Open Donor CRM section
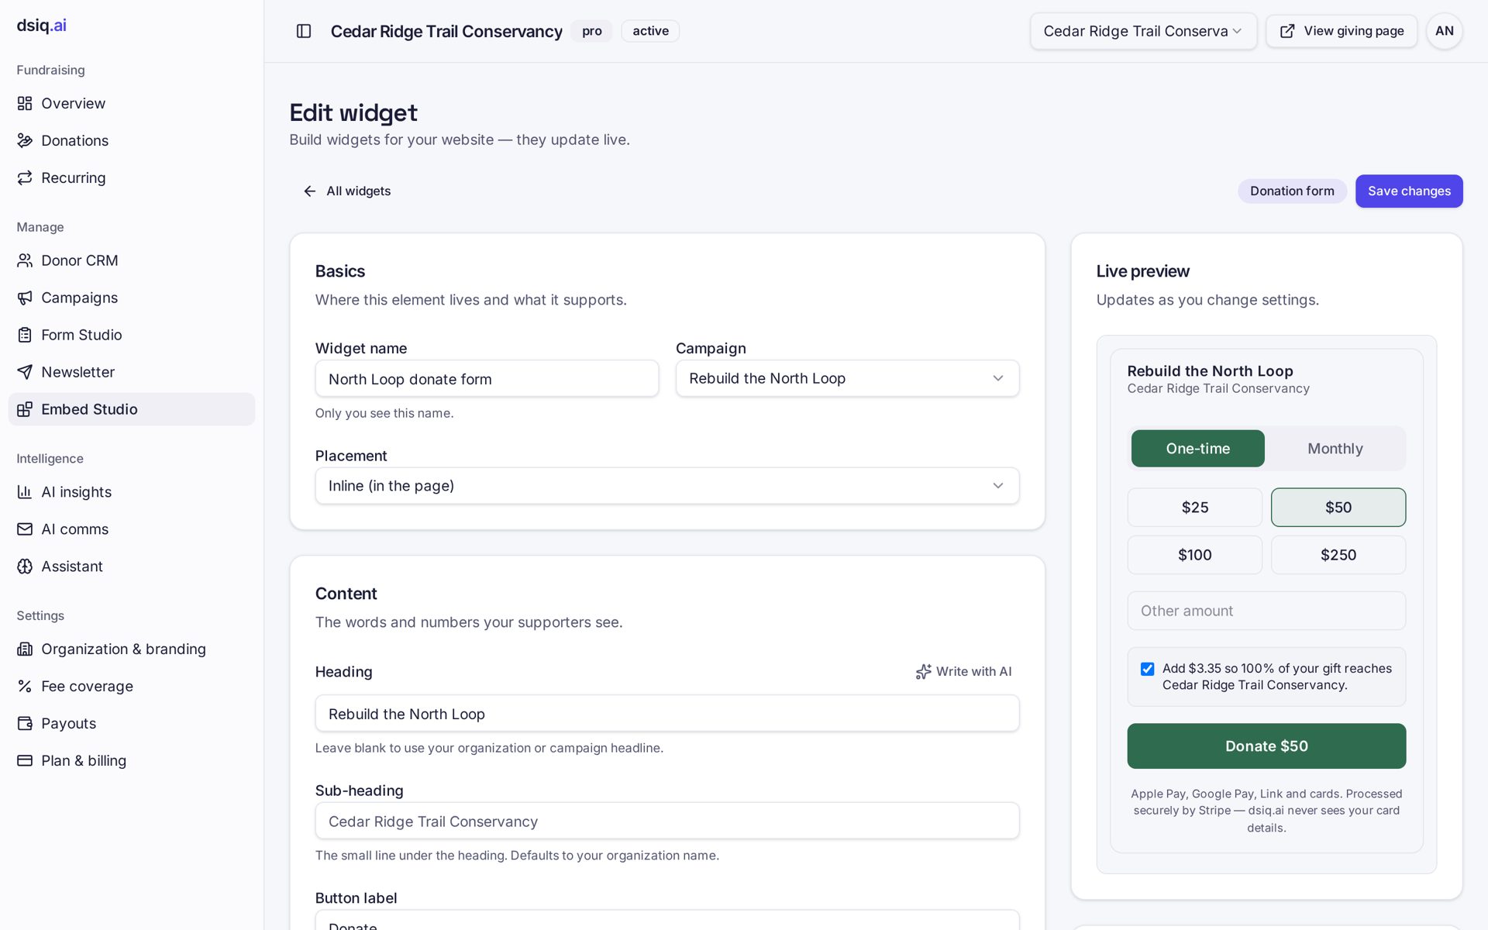1488x930 pixels. tap(131, 260)
